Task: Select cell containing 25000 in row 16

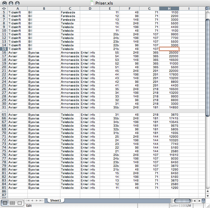Action: 169,52
